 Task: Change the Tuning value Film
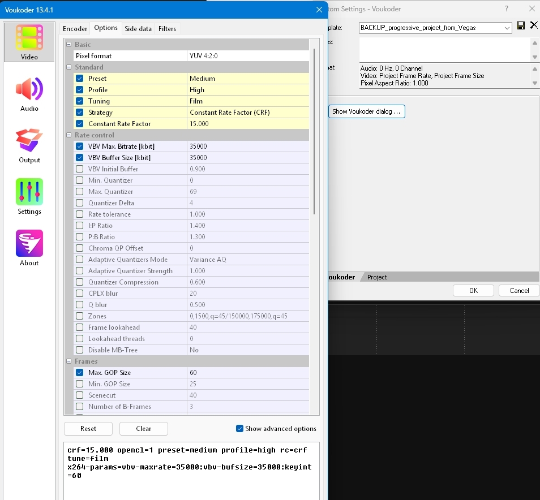[247, 101]
